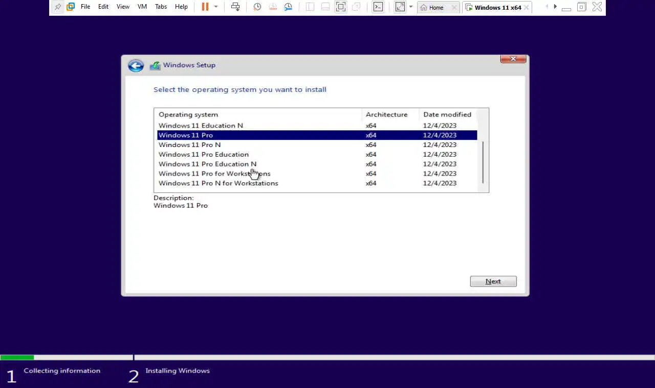Open the File menu
655x388 pixels.
[x=85, y=7]
